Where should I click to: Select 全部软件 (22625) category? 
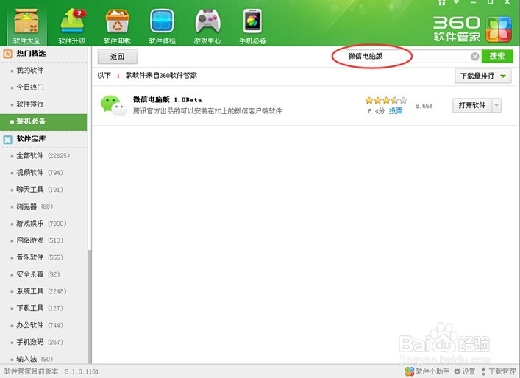click(x=43, y=155)
